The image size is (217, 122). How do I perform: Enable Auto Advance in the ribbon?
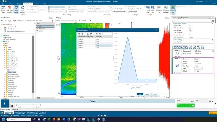(23, 9)
